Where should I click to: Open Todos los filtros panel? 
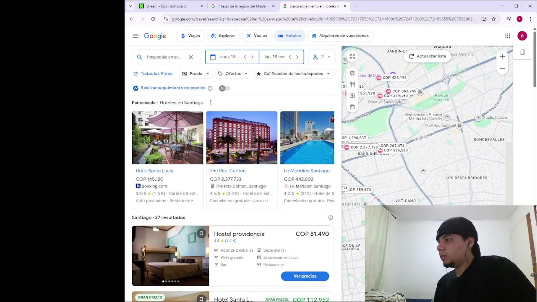tap(153, 73)
